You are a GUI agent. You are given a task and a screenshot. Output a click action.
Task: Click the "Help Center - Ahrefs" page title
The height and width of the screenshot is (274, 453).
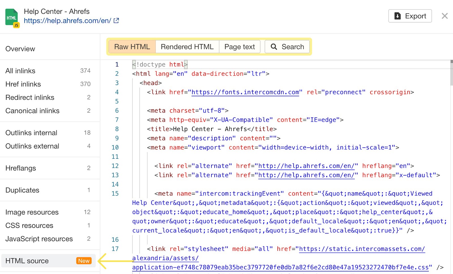click(57, 12)
